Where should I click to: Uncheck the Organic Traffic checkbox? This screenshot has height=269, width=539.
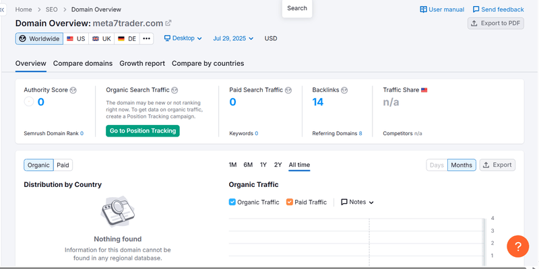pos(232,202)
